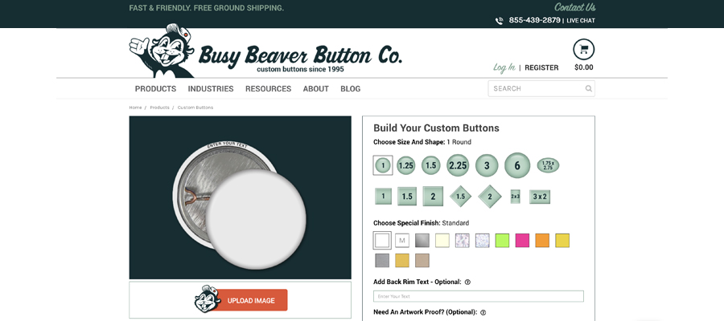Choose the 3 x 2 rectangle shape

coord(540,197)
